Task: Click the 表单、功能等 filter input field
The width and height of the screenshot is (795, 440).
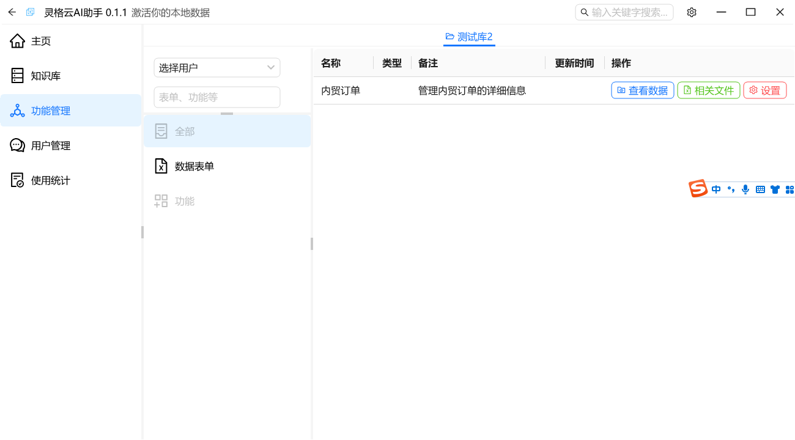Action: (x=216, y=97)
